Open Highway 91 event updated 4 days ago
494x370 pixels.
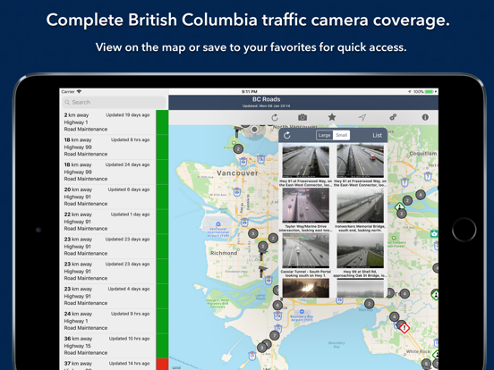114,296
